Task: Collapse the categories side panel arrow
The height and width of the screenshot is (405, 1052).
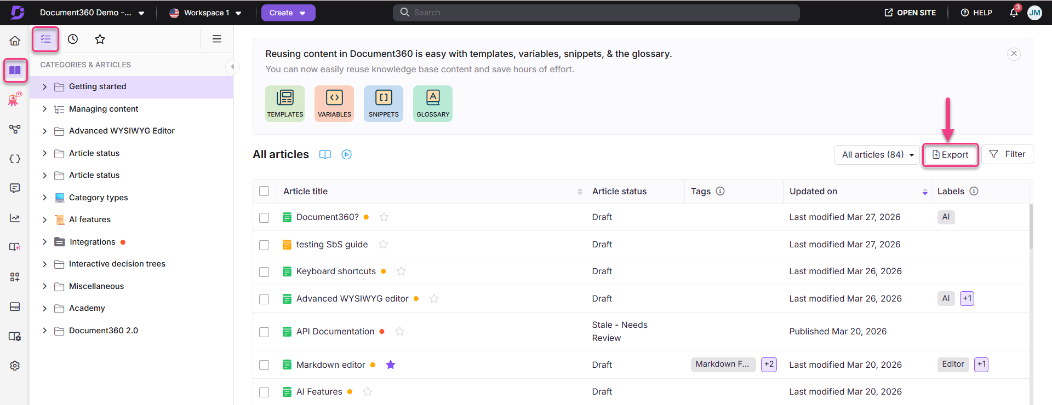Action: pyautogui.click(x=232, y=67)
